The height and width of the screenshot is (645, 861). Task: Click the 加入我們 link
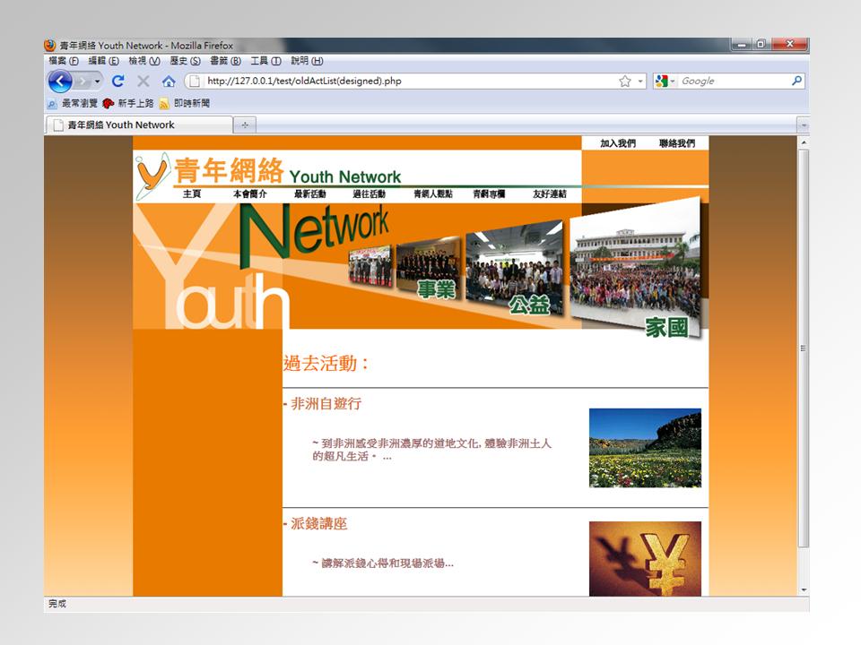618,143
